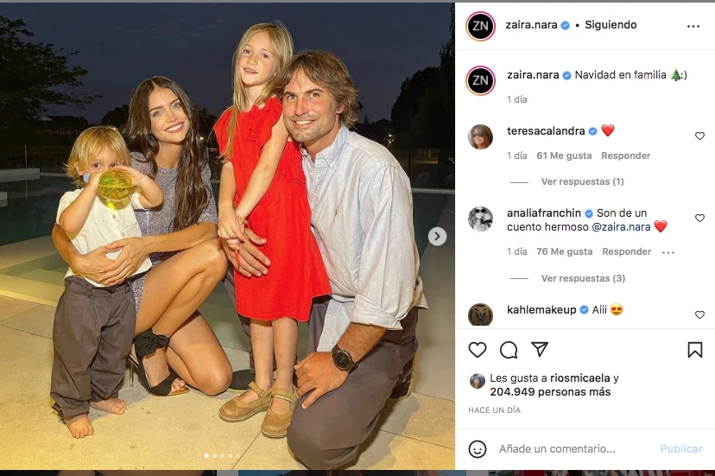The image size is (715, 476).
Task: Open emoji picker in comment field
Action: (478, 449)
